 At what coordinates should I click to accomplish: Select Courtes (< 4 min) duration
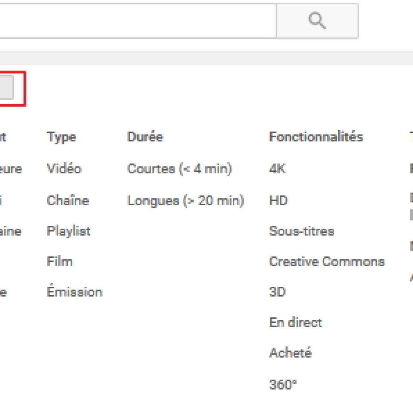pos(179,168)
